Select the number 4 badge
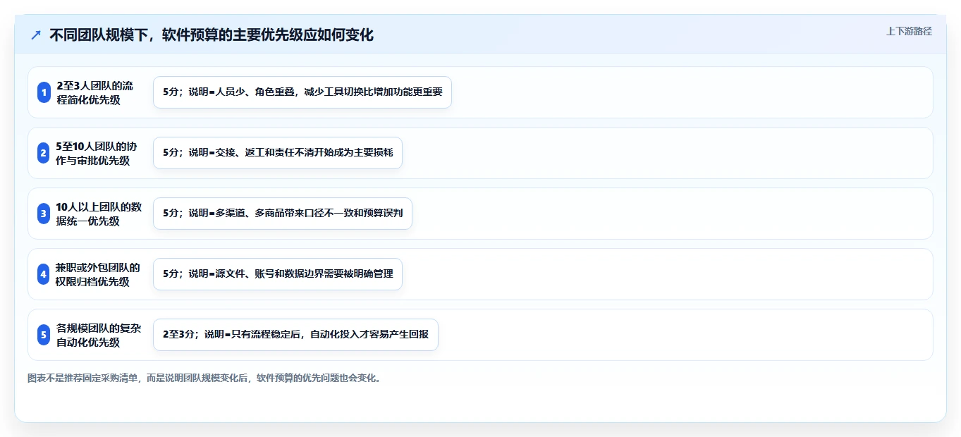The height and width of the screenshot is (437, 961). click(44, 274)
